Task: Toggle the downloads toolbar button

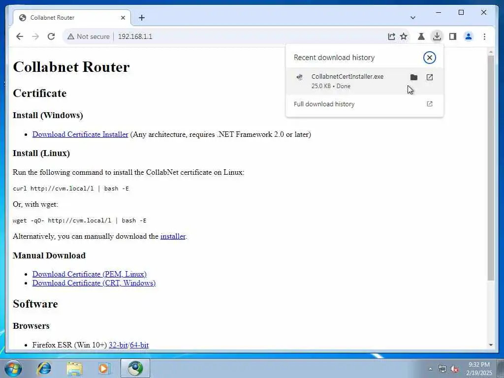Action: tap(437, 36)
